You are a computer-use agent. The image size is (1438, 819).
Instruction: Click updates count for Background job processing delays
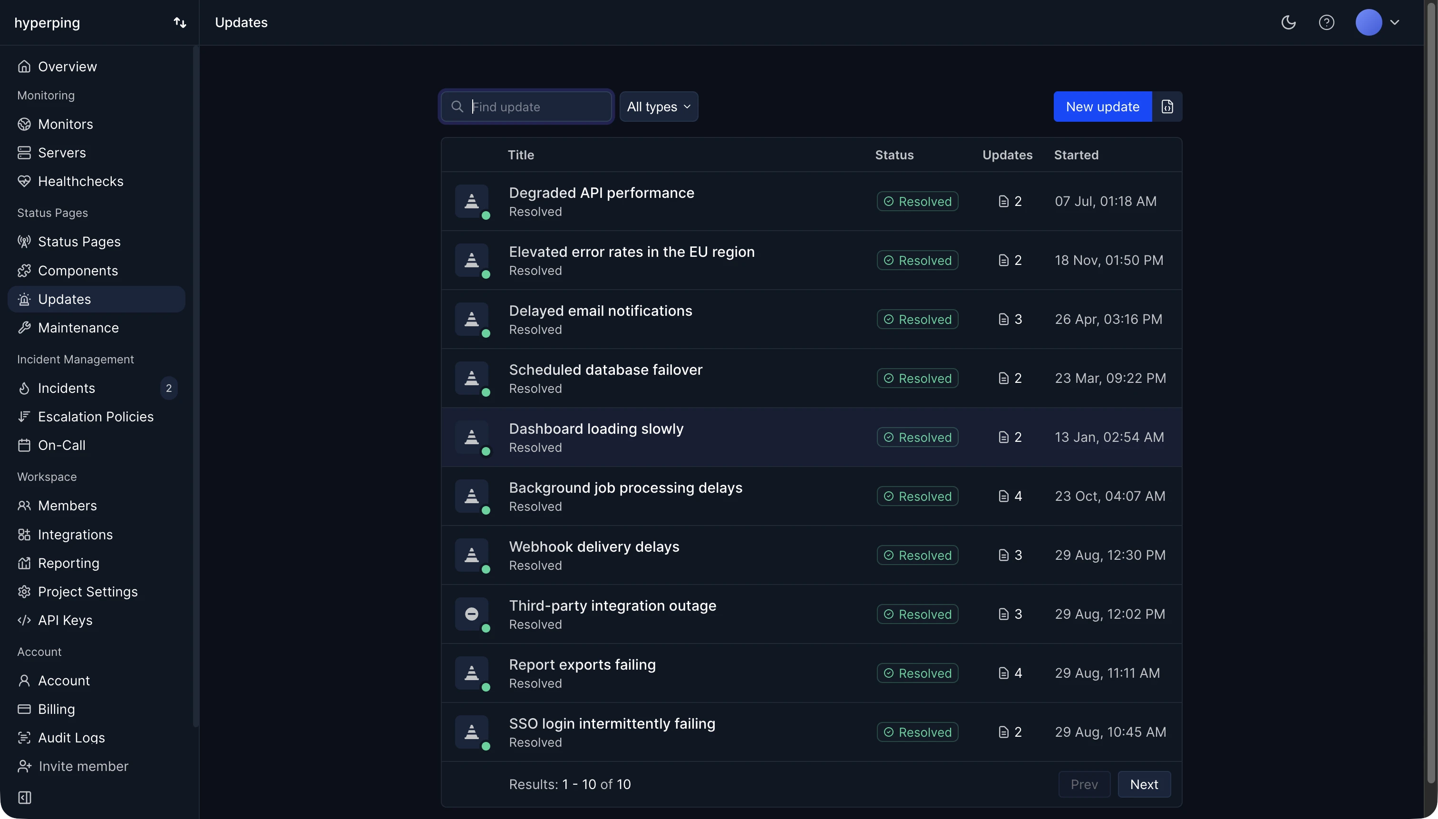click(1010, 496)
